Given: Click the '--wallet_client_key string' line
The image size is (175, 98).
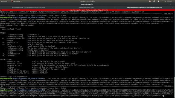Looking at the screenshot, I should [x=27, y=73].
